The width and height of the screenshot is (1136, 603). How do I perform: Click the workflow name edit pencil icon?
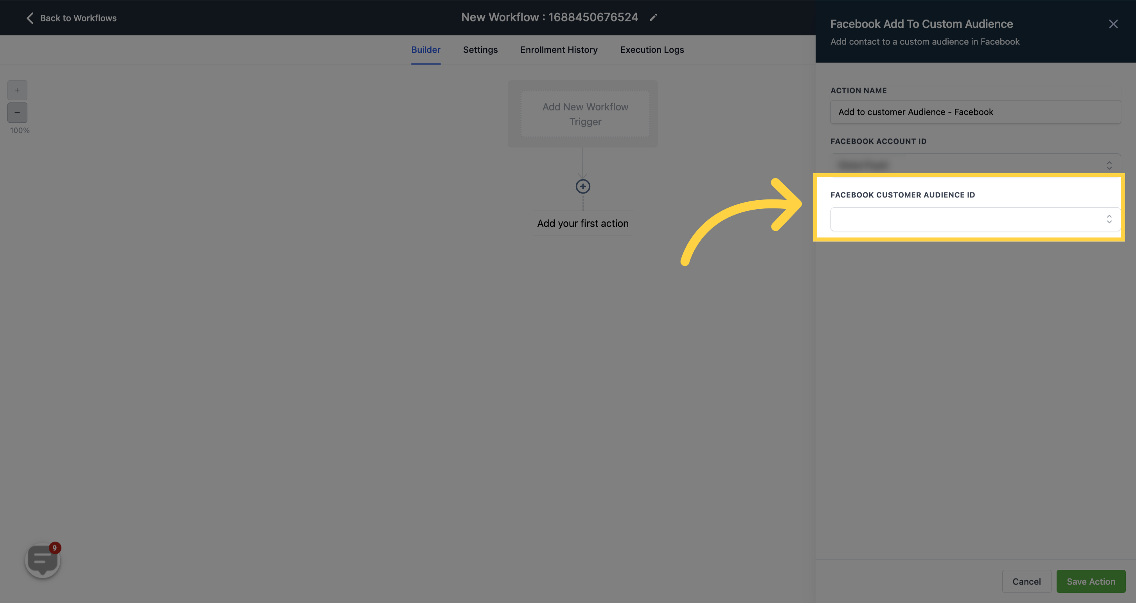[653, 17]
